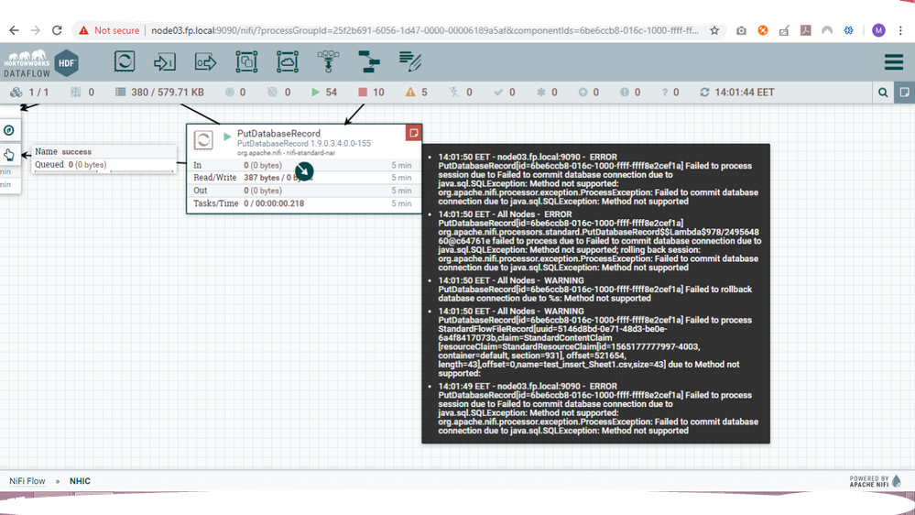Select the Label toolbar icon
This screenshot has height=515, width=915.
click(410, 61)
